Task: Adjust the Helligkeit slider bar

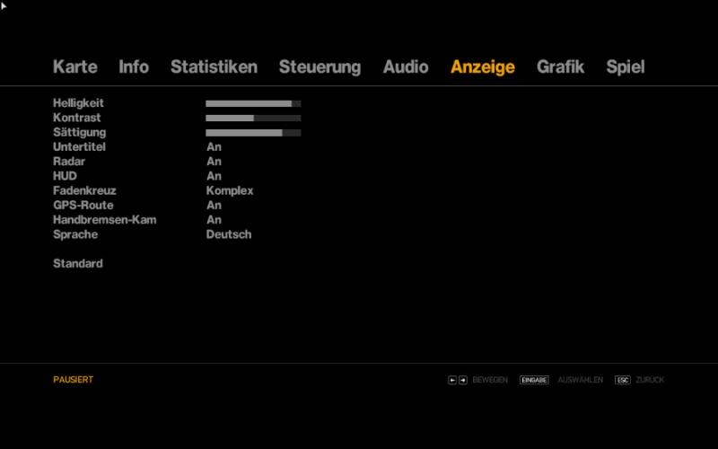Action: click(x=253, y=103)
